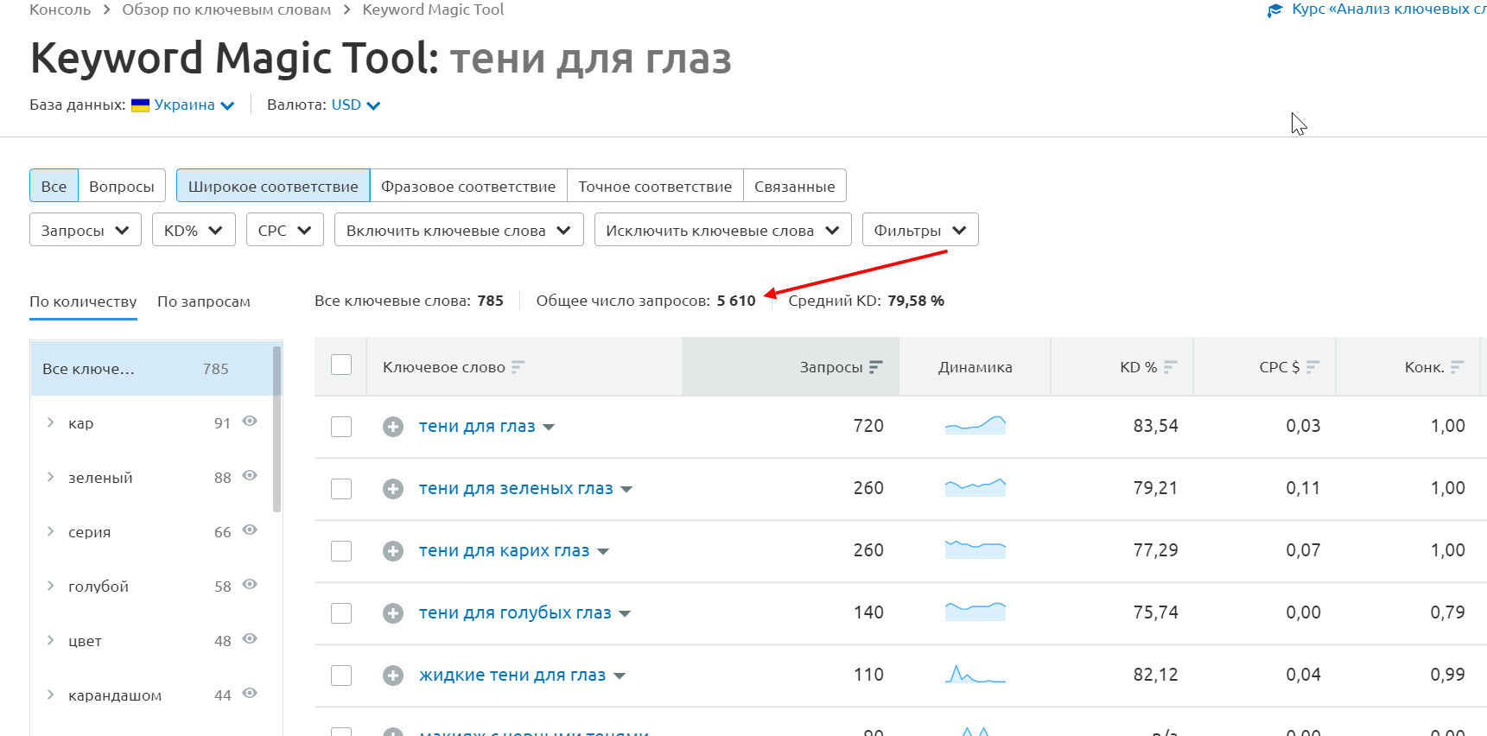1487x736 pixels.
Task: Expand the 'кар' group chevron
Action: point(50,422)
